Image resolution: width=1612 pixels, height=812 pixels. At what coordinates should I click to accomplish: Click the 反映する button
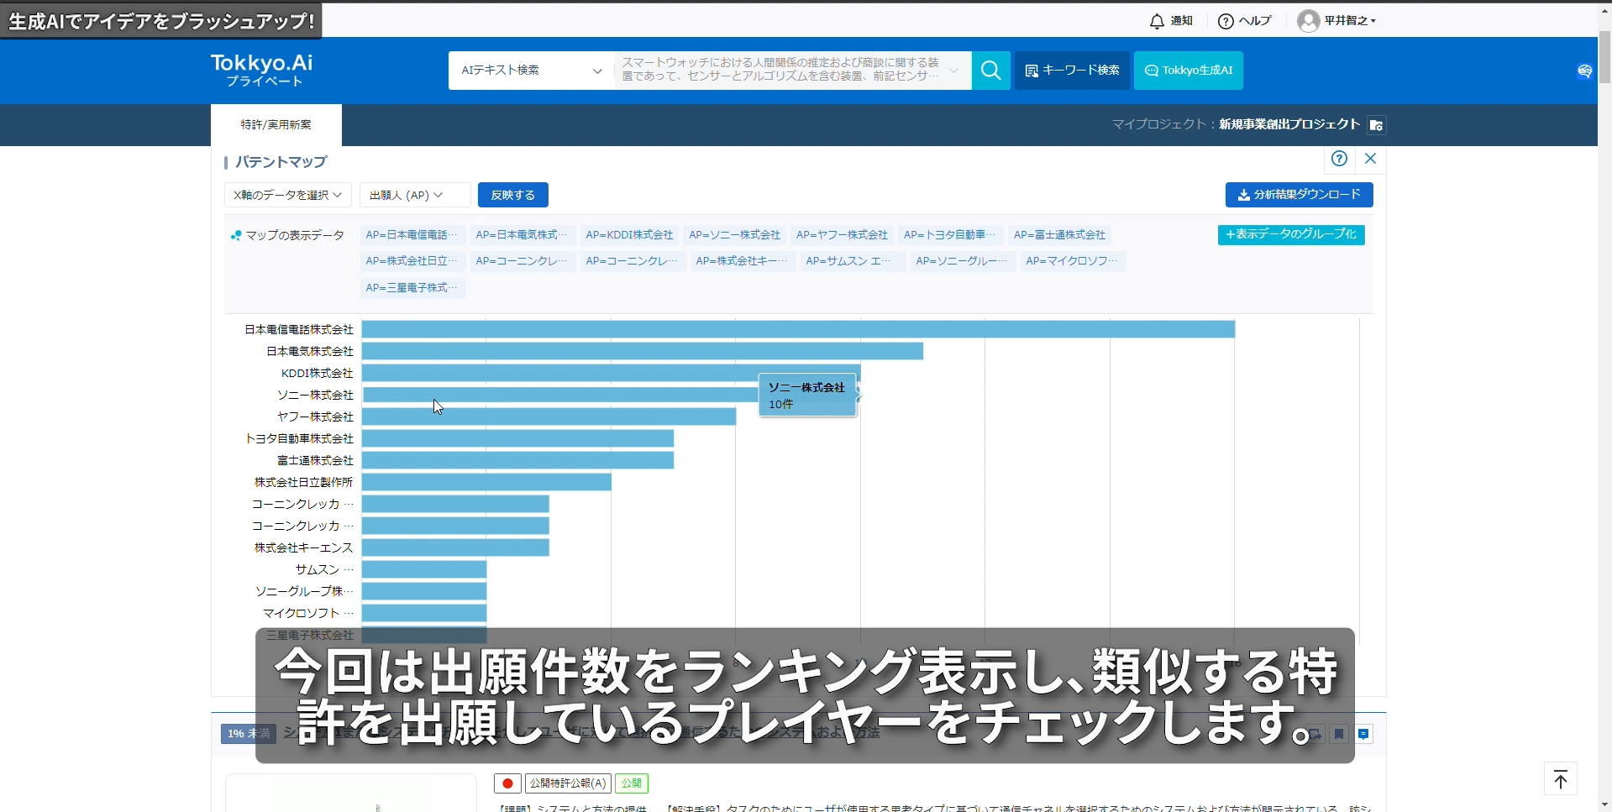pyautogui.click(x=513, y=195)
